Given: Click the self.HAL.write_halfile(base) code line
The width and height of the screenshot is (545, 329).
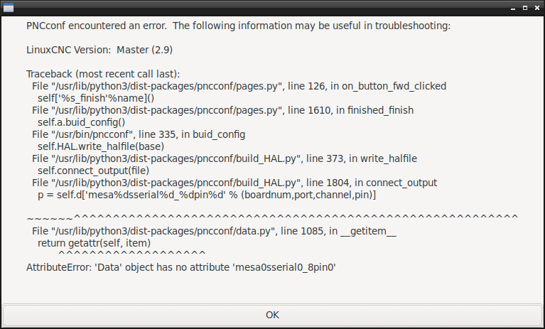Looking at the screenshot, I should coord(101,146).
